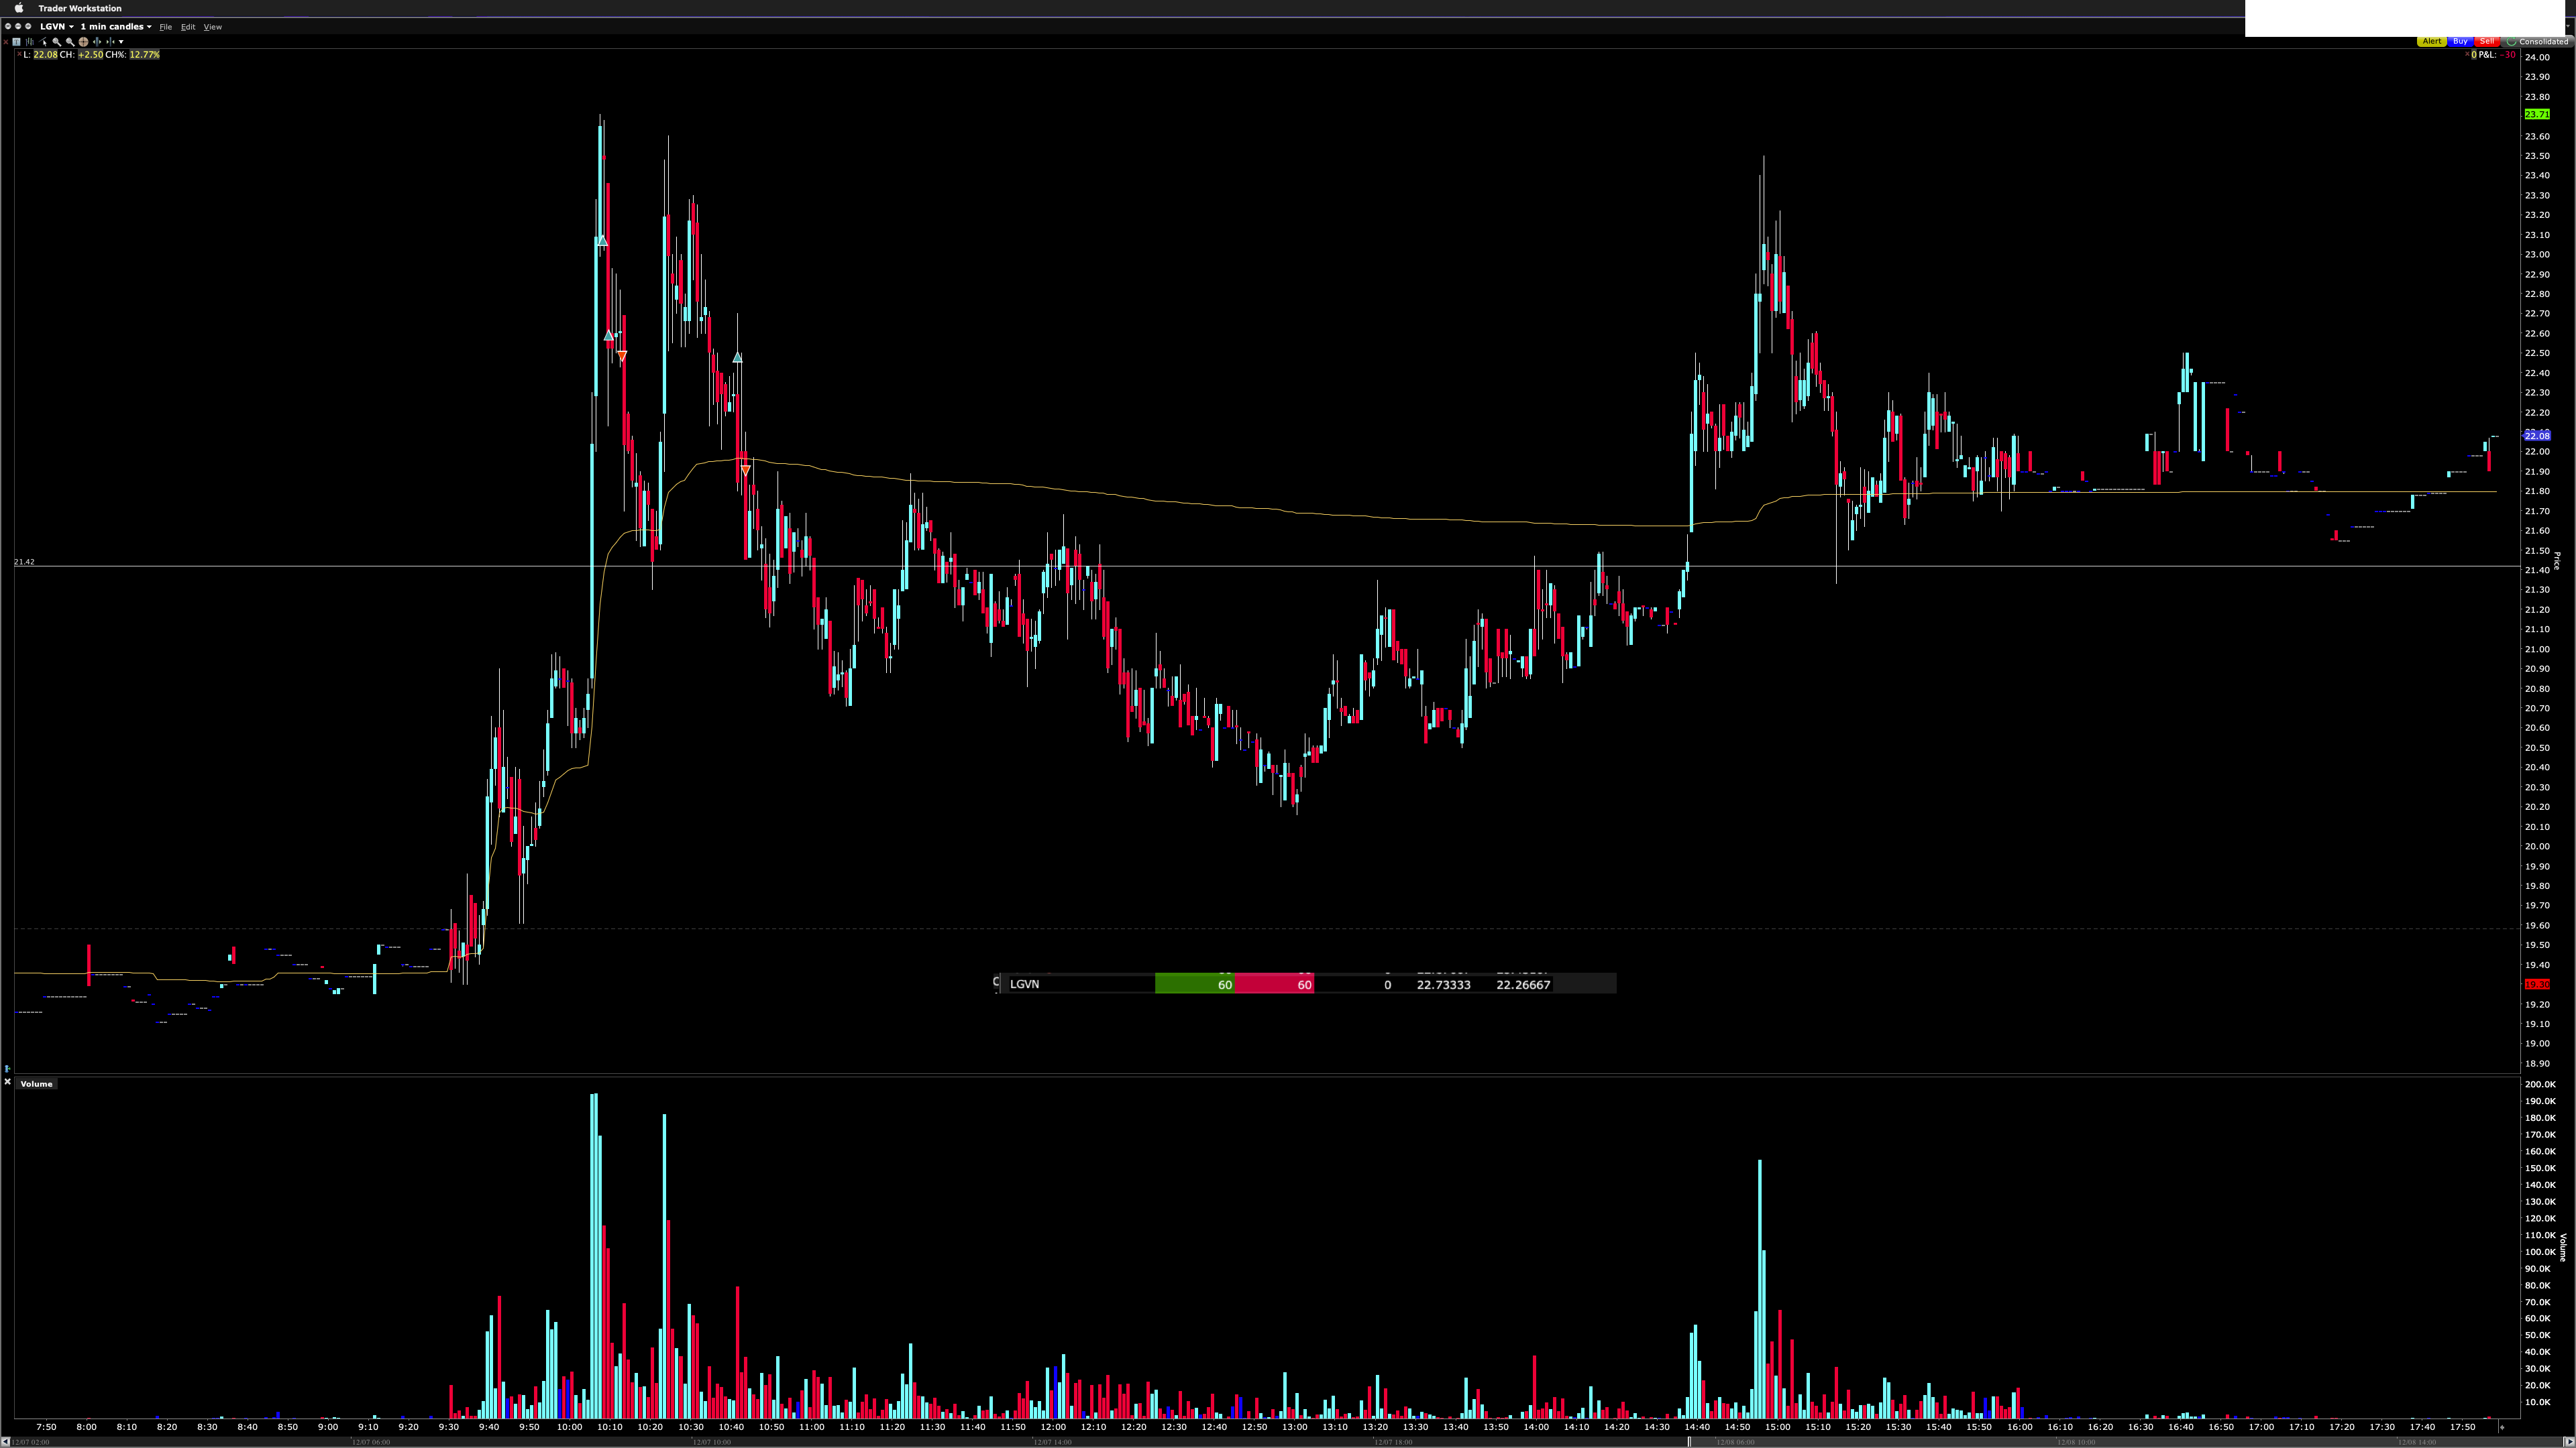Screen dimensions: 2576x1448
Task: Close the chart toolbar with red X
Action: tap(6, 42)
